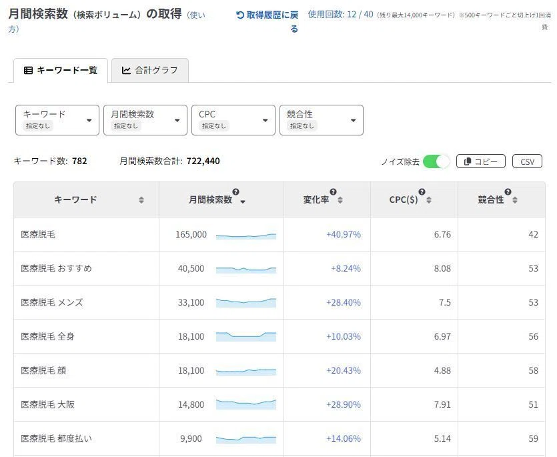Click the 使用回数: 12 / 40 usage text
557x457 pixels.
click(x=340, y=14)
